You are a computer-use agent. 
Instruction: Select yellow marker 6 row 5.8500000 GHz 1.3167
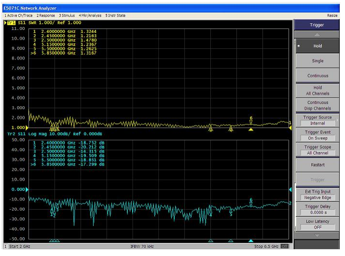64,53
